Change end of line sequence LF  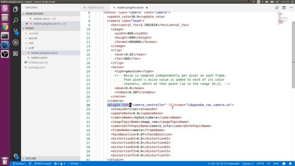pos(268,164)
